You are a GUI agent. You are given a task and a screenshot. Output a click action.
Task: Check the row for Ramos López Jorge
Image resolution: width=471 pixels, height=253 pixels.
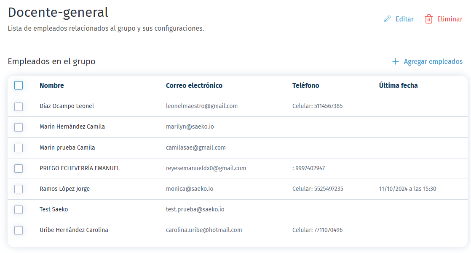click(x=19, y=189)
